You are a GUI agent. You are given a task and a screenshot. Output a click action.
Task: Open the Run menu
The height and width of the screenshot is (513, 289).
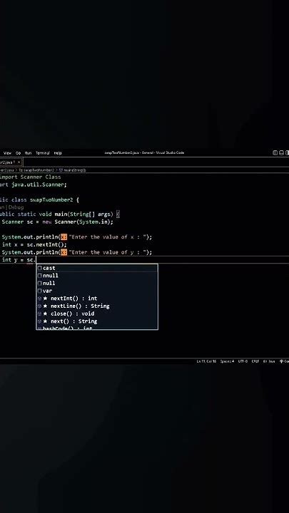(28, 152)
